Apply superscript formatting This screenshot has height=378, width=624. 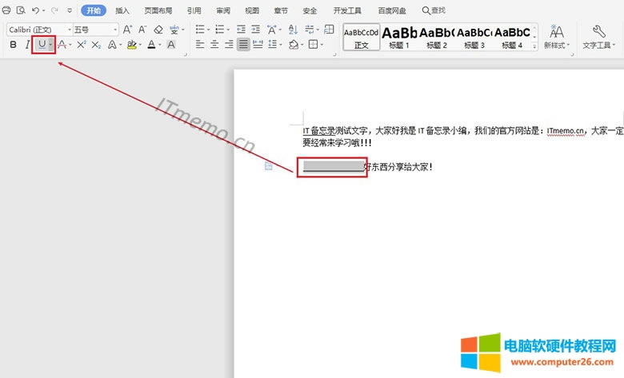(82, 45)
